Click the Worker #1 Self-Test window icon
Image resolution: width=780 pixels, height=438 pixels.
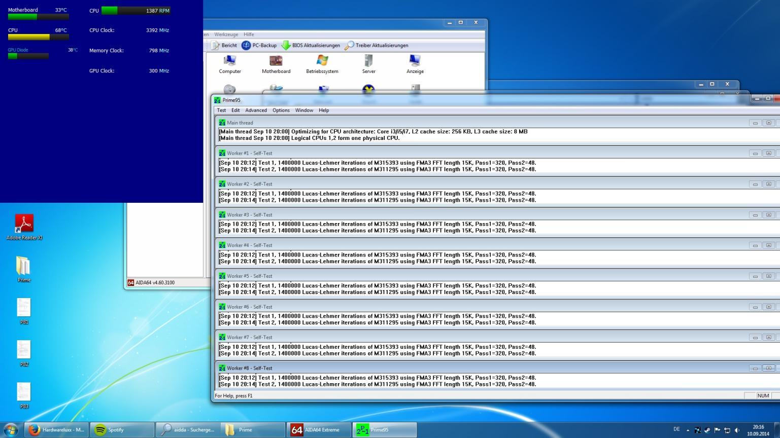pos(222,153)
